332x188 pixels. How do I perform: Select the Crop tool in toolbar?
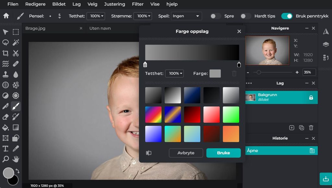click(x=6, y=53)
